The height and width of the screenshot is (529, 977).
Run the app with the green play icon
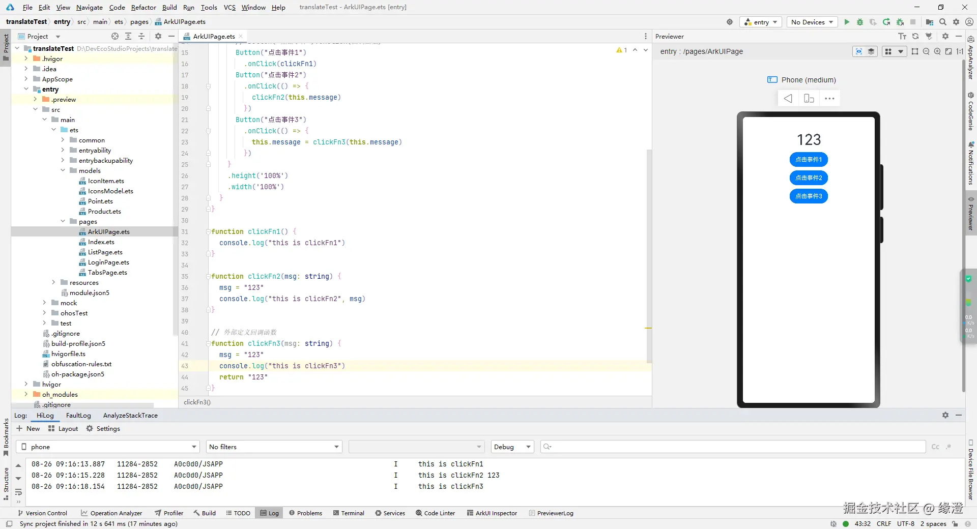[x=847, y=22]
